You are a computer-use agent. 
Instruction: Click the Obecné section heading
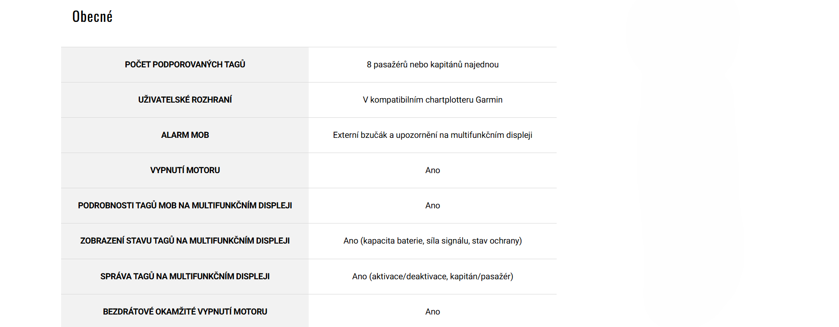click(92, 17)
